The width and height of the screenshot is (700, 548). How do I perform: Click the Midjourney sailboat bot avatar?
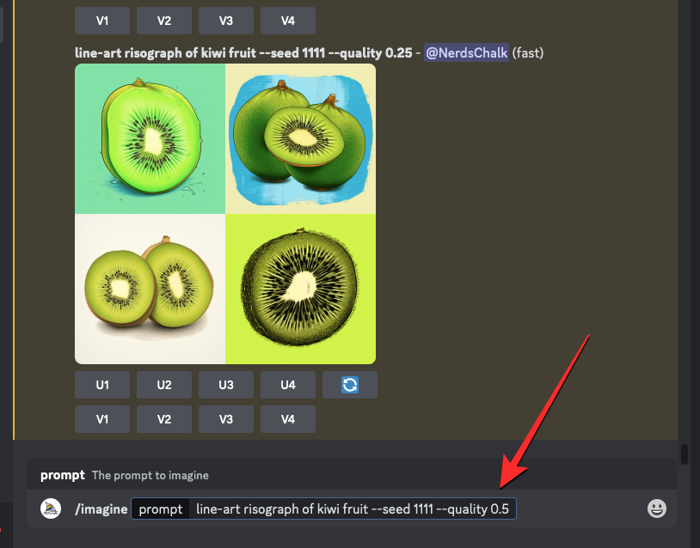(x=51, y=508)
